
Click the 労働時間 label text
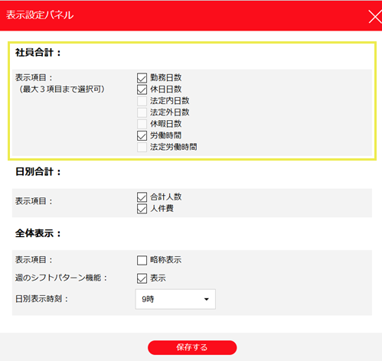166,135
